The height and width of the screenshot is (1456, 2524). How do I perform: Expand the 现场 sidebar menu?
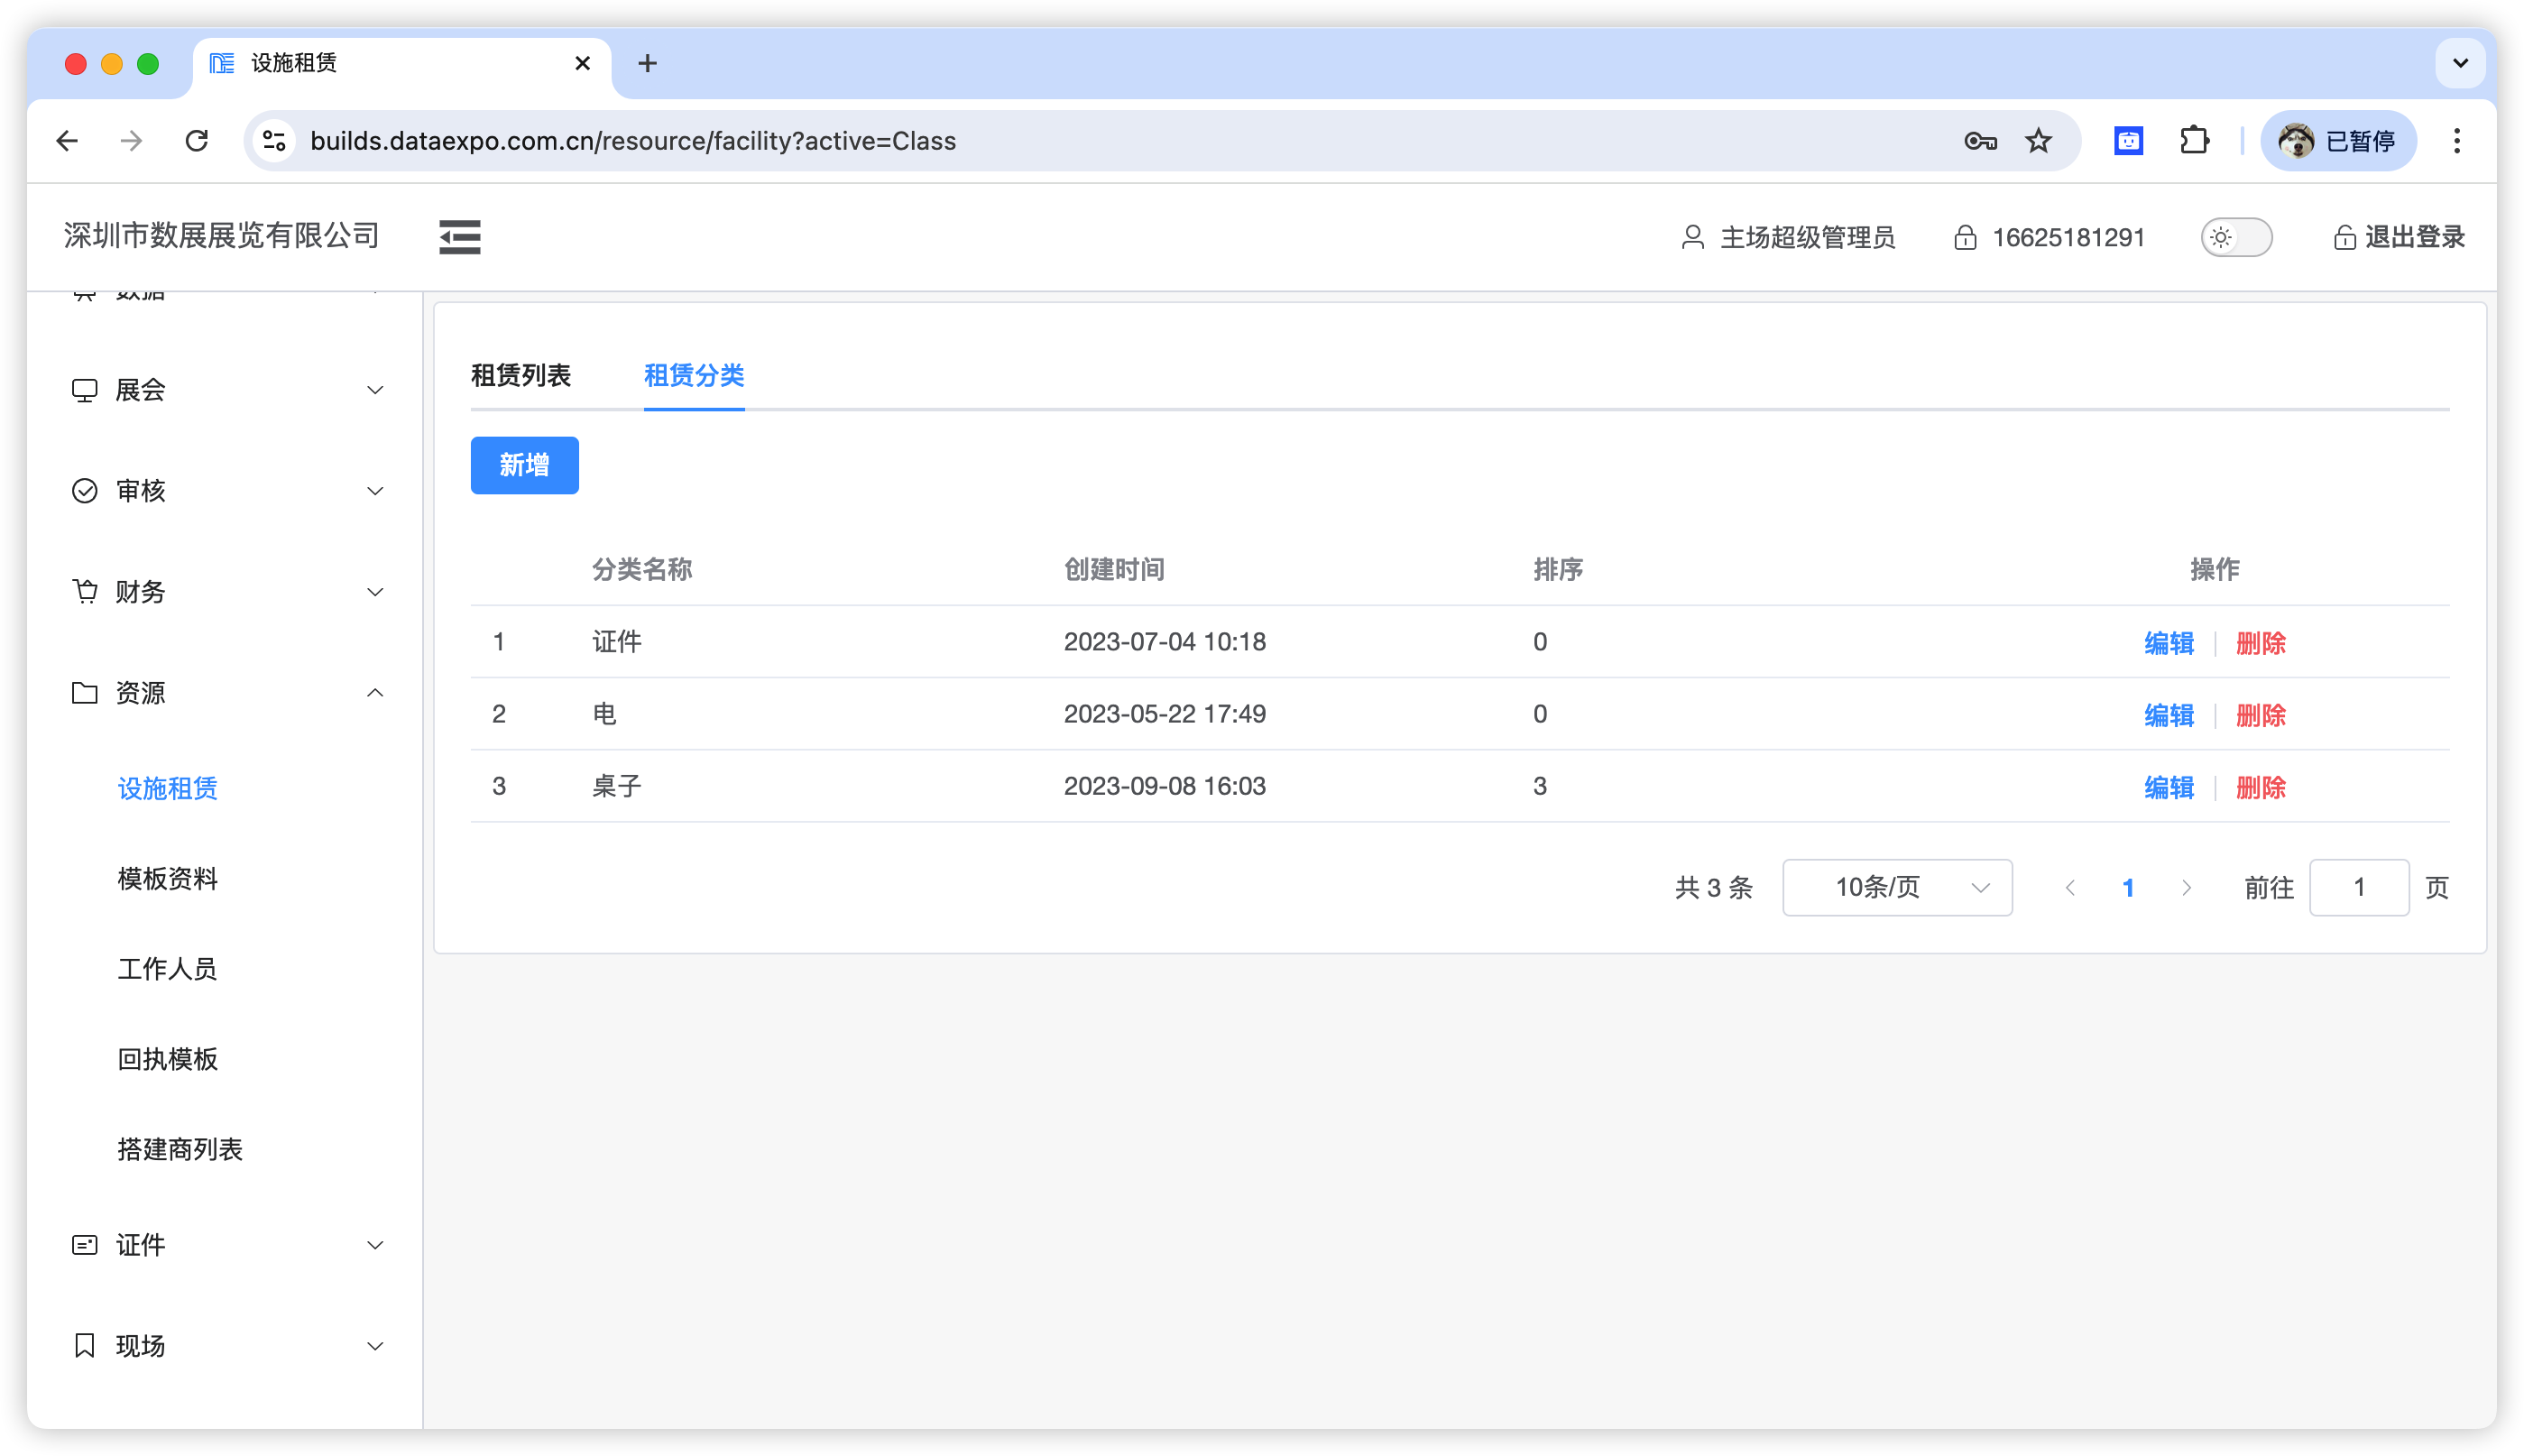225,1346
